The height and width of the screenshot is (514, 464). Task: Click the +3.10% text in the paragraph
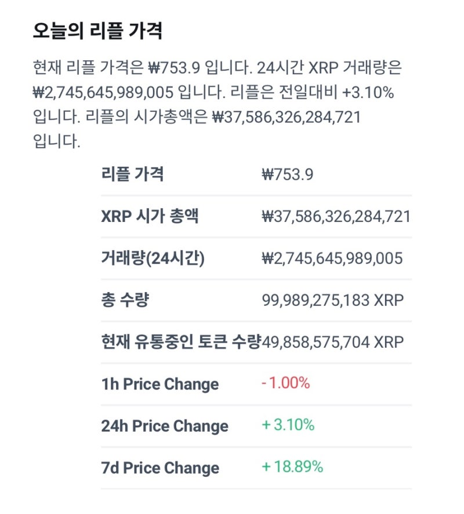click(x=368, y=92)
